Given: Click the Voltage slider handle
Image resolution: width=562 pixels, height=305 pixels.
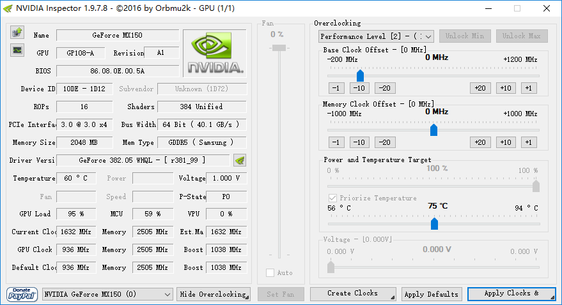Looking at the screenshot, I should (x=331, y=267).
